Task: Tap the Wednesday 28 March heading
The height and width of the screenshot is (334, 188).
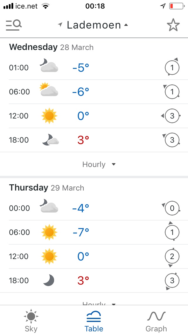Action: (51, 47)
